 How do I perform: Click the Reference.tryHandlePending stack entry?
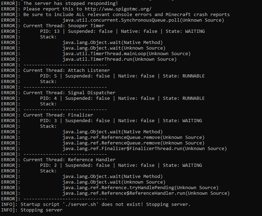[140, 187]
